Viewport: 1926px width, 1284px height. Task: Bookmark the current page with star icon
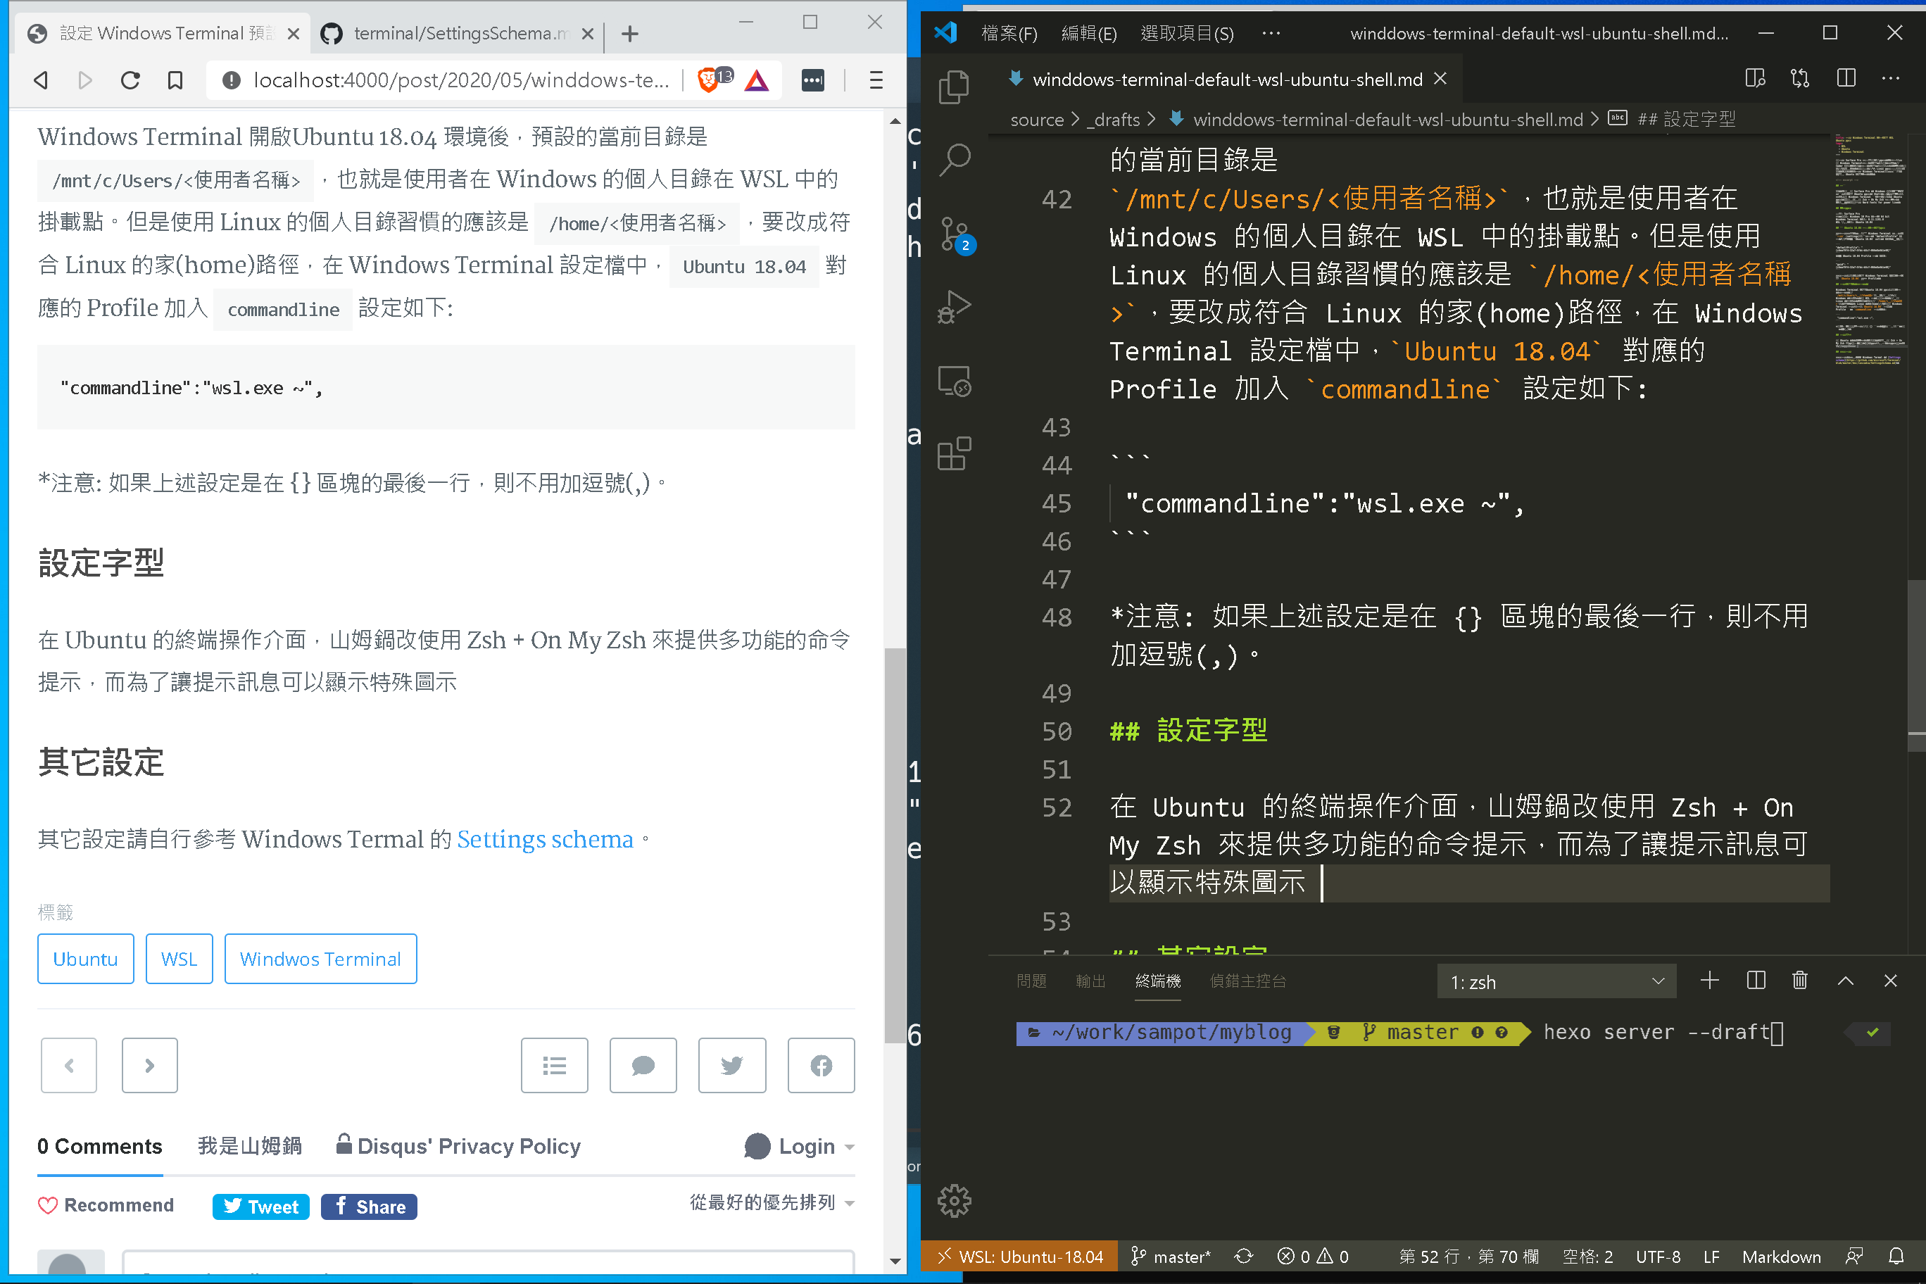tap(175, 80)
